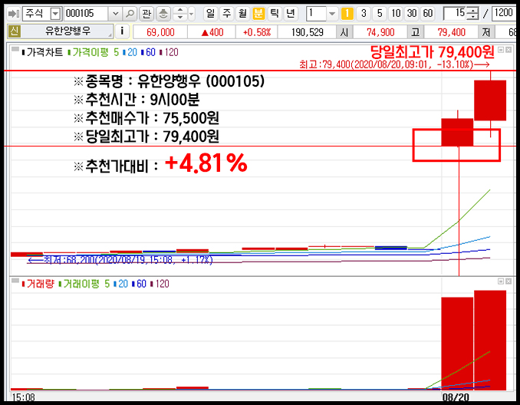Click the 시 open price label
520x405 pixels.
pyautogui.click(x=344, y=32)
